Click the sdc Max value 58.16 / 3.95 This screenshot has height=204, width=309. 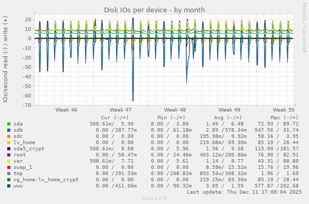click(x=278, y=136)
